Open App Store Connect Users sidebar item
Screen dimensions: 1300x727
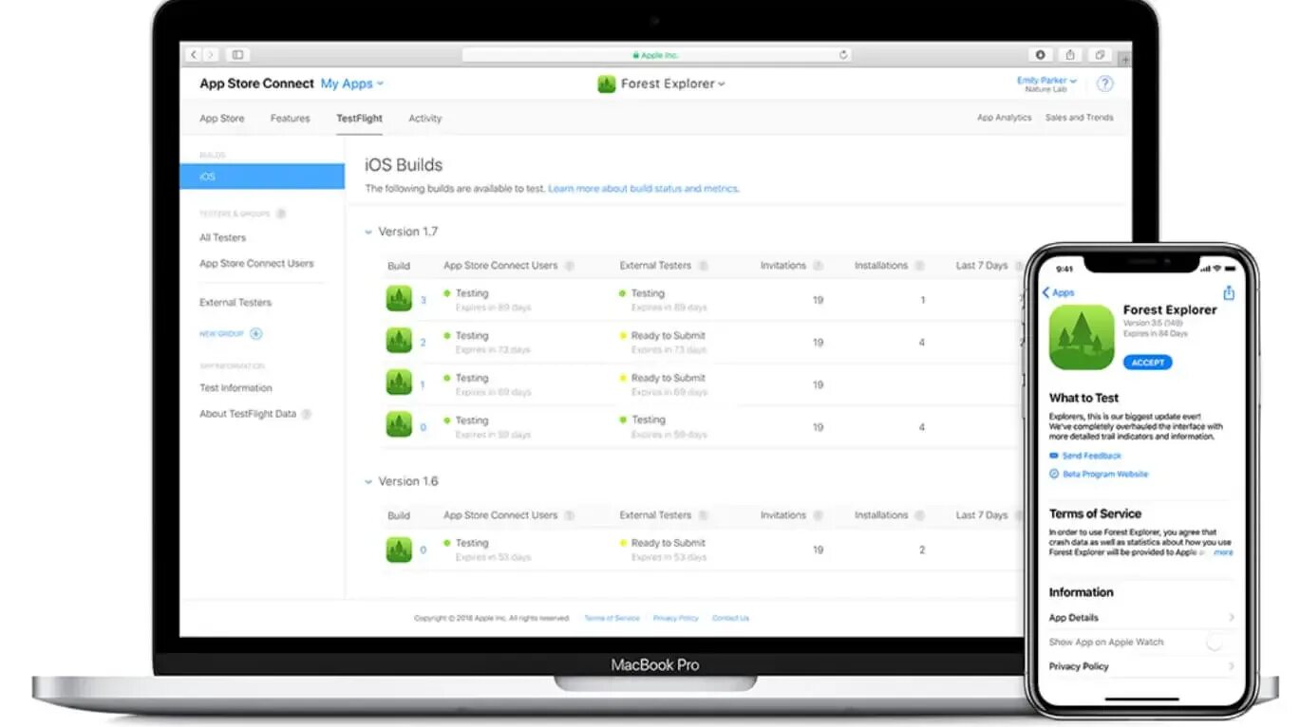[x=256, y=263]
